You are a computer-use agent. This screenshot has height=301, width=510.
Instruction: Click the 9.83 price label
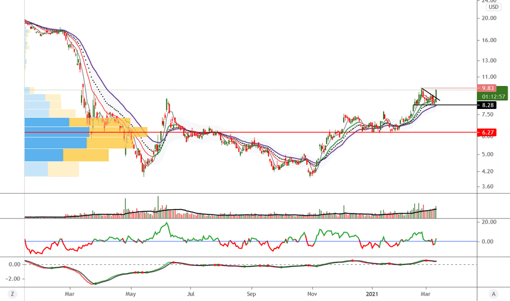coord(487,88)
